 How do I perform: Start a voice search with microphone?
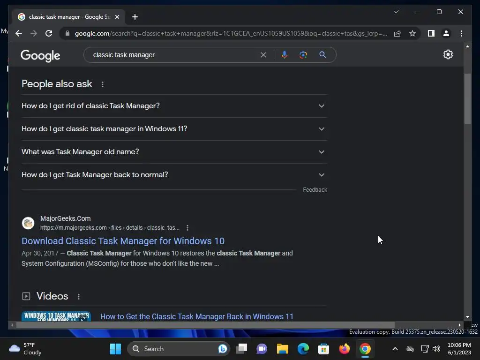click(x=285, y=55)
